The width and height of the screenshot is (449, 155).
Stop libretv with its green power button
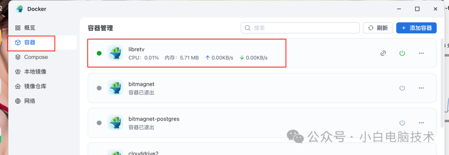[x=402, y=53]
